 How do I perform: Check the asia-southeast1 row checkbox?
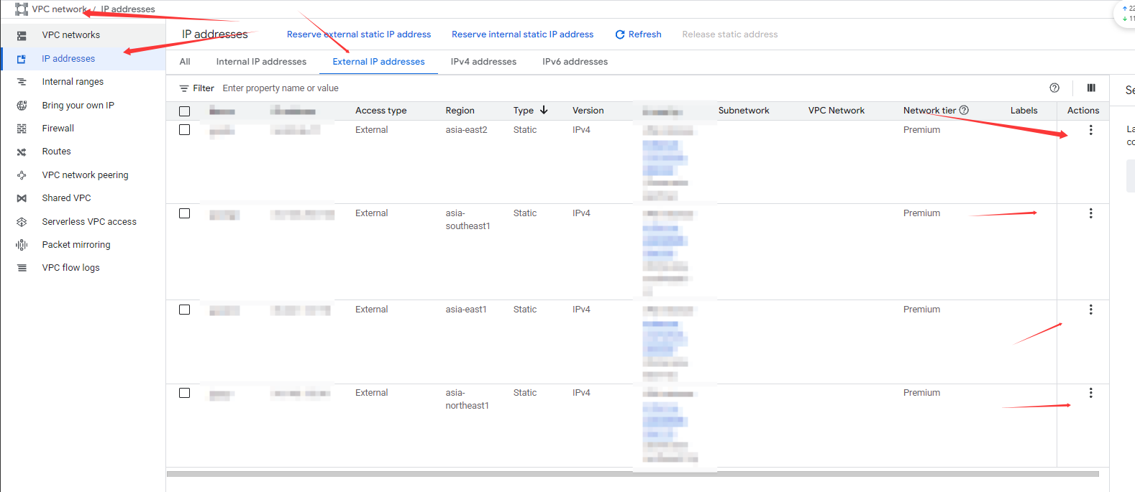pyautogui.click(x=185, y=213)
